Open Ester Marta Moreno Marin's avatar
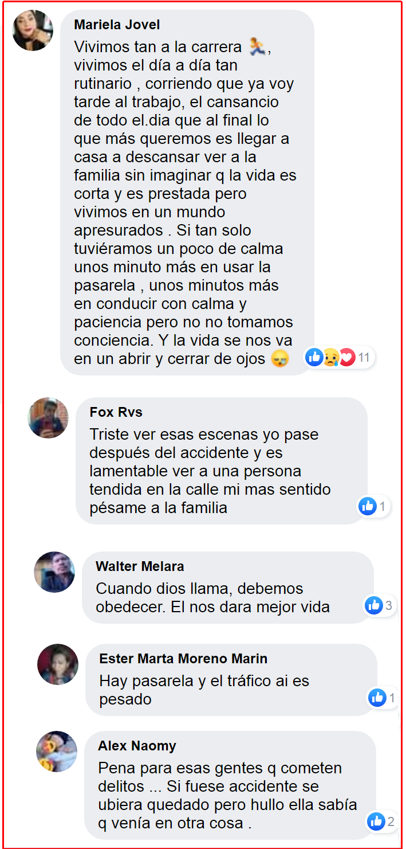 58,664
